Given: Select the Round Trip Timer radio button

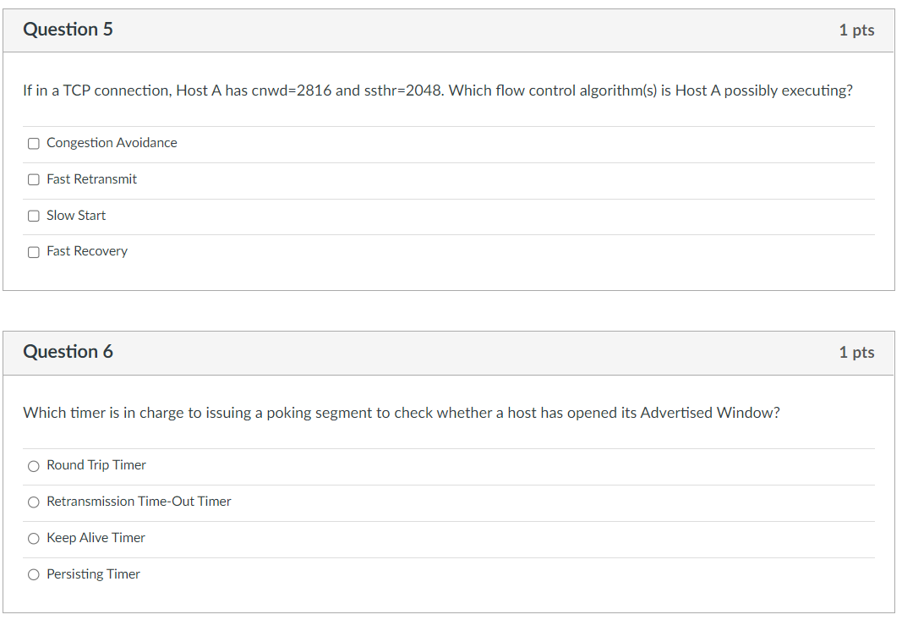Looking at the screenshot, I should (x=33, y=465).
